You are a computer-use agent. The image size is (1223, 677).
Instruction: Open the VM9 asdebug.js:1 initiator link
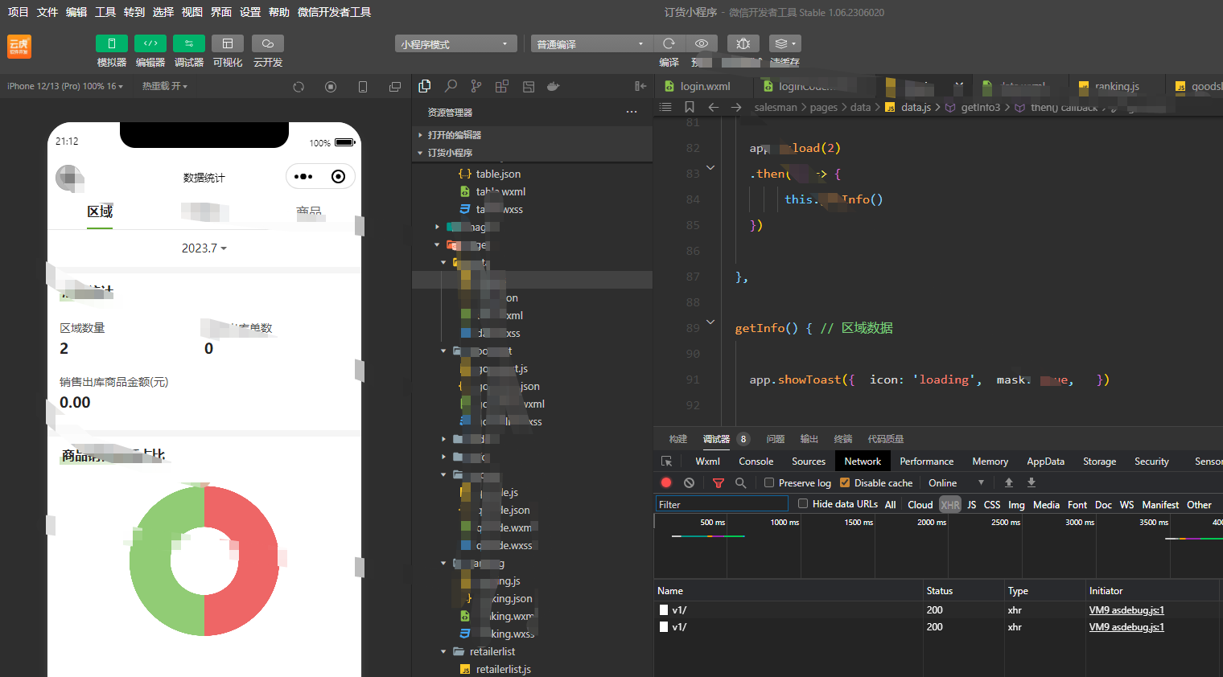pos(1126,610)
